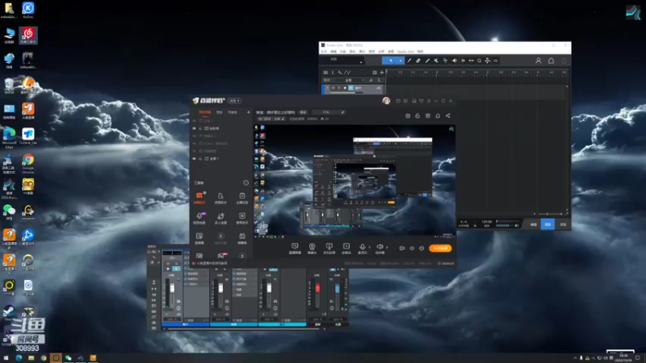Toggle visibility eye of last source row
646x363 pixels.
pyautogui.click(x=195, y=158)
